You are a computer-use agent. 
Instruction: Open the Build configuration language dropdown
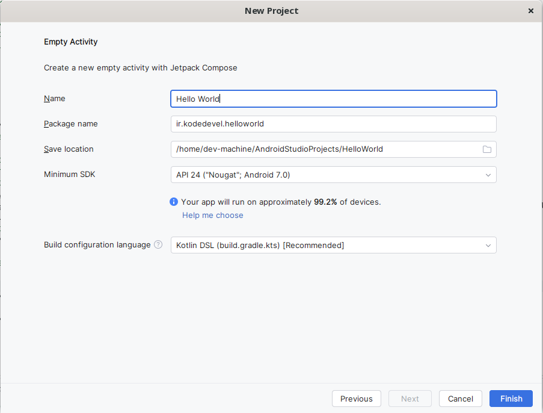(x=334, y=245)
